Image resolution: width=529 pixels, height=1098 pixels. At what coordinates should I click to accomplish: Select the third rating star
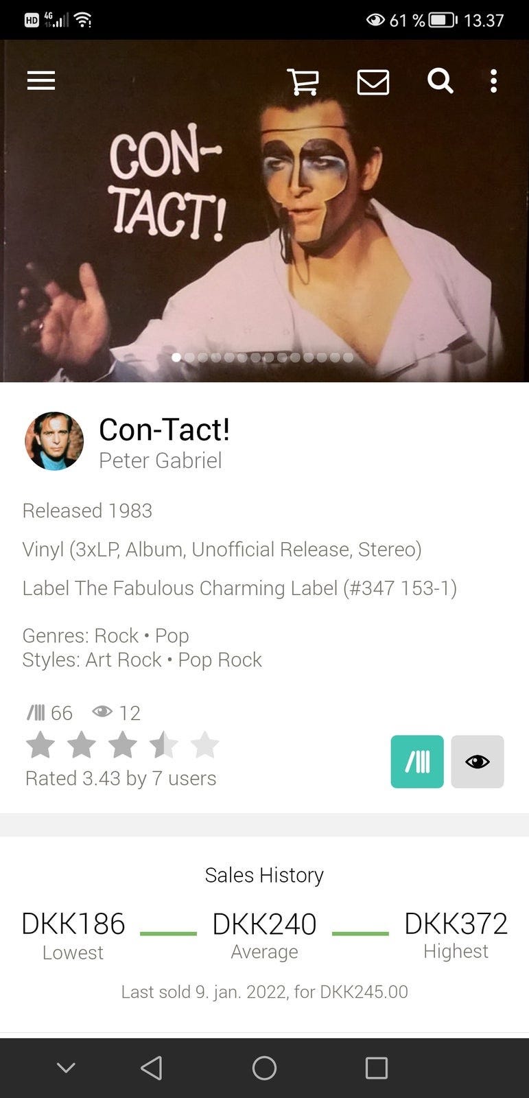click(x=122, y=745)
